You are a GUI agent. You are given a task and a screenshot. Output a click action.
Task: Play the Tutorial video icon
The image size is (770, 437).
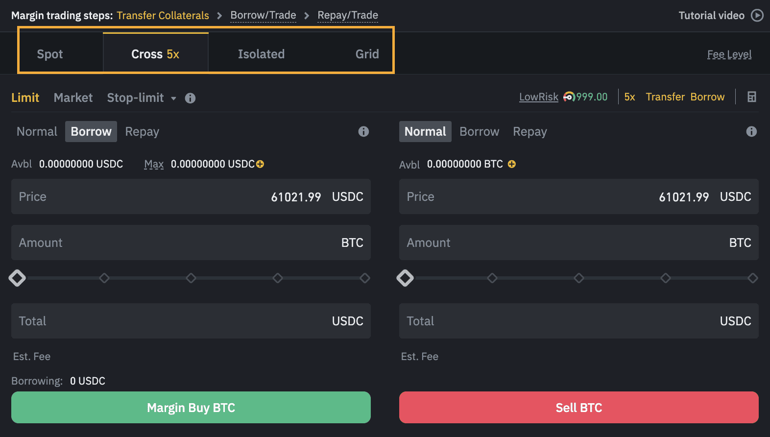pos(757,15)
